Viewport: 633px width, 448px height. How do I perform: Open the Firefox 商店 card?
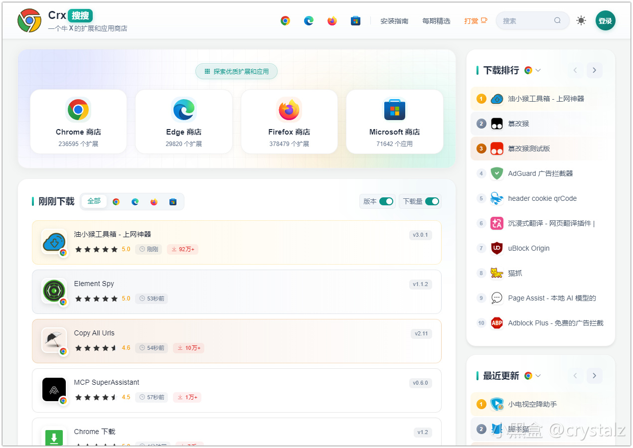pyautogui.click(x=289, y=122)
